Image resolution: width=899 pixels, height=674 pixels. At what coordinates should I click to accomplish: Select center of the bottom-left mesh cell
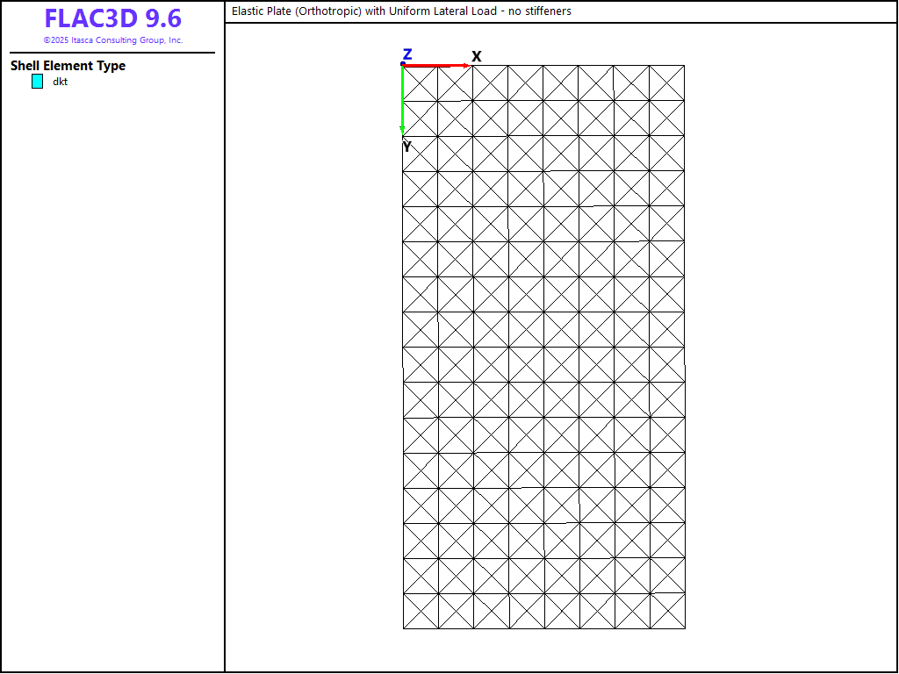tap(421, 611)
